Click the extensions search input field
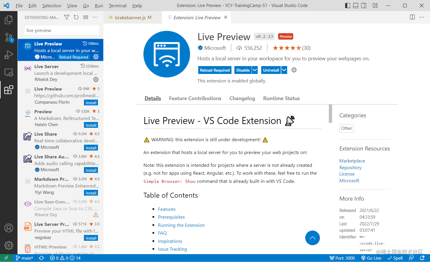 (x=62, y=30)
